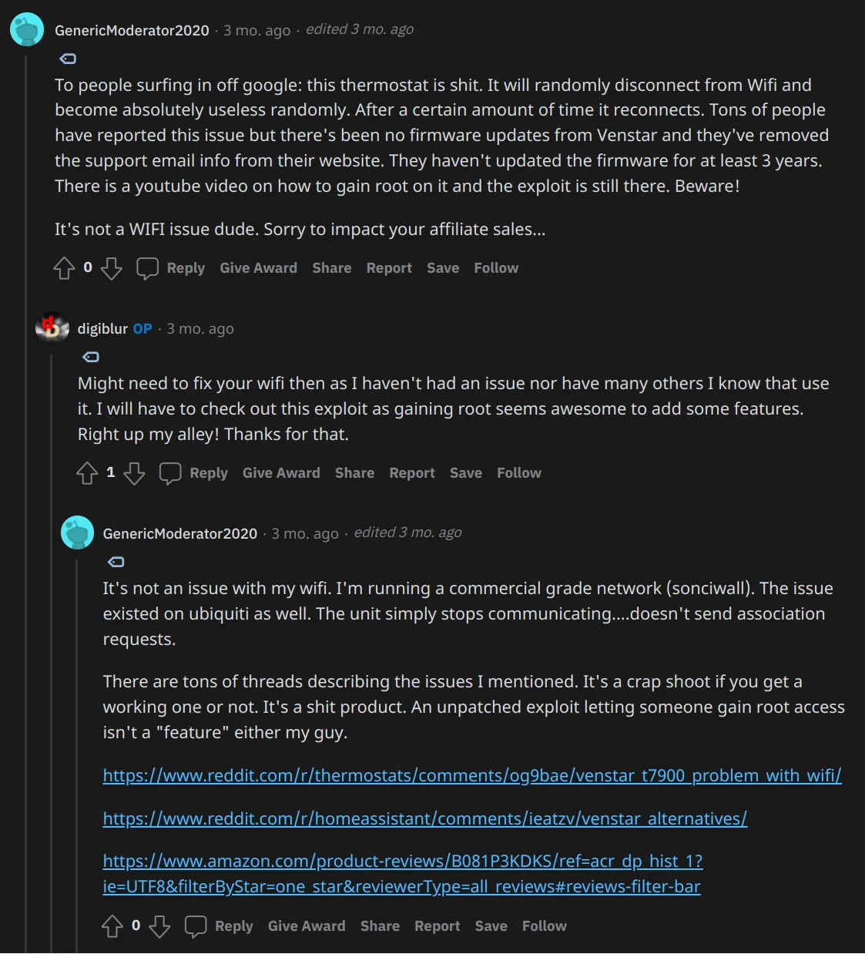Image resolution: width=865 pixels, height=954 pixels.
Task: Open the venstar_alternatives Reddit link
Action: coord(424,818)
